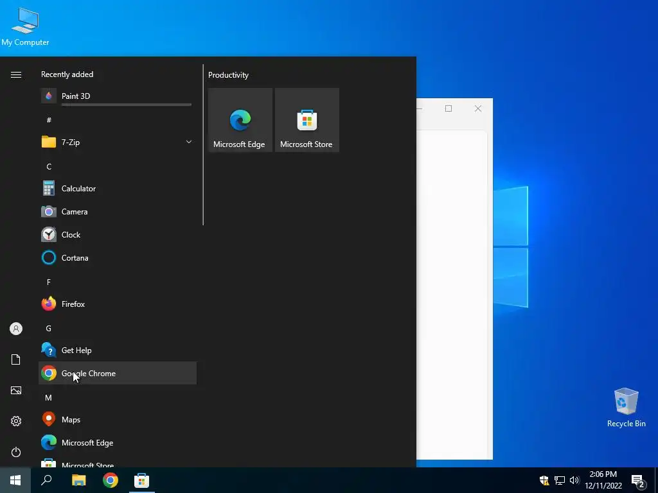658x493 pixels.
Task: Open the network tray icon
Action: pos(560,480)
